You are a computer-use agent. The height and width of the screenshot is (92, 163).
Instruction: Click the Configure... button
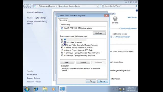[99, 33]
